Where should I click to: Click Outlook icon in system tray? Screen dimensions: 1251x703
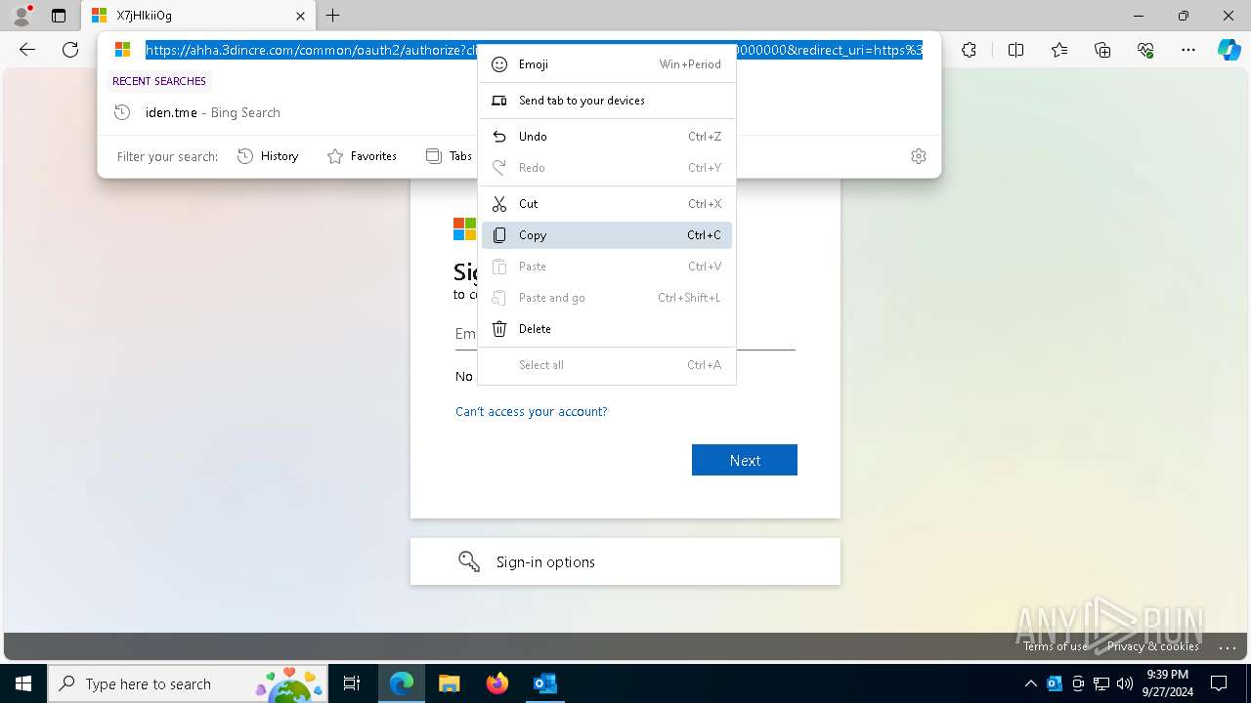point(1055,683)
